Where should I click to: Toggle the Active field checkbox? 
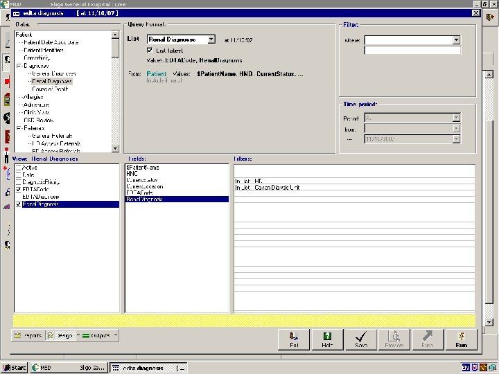[x=19, y=168]
